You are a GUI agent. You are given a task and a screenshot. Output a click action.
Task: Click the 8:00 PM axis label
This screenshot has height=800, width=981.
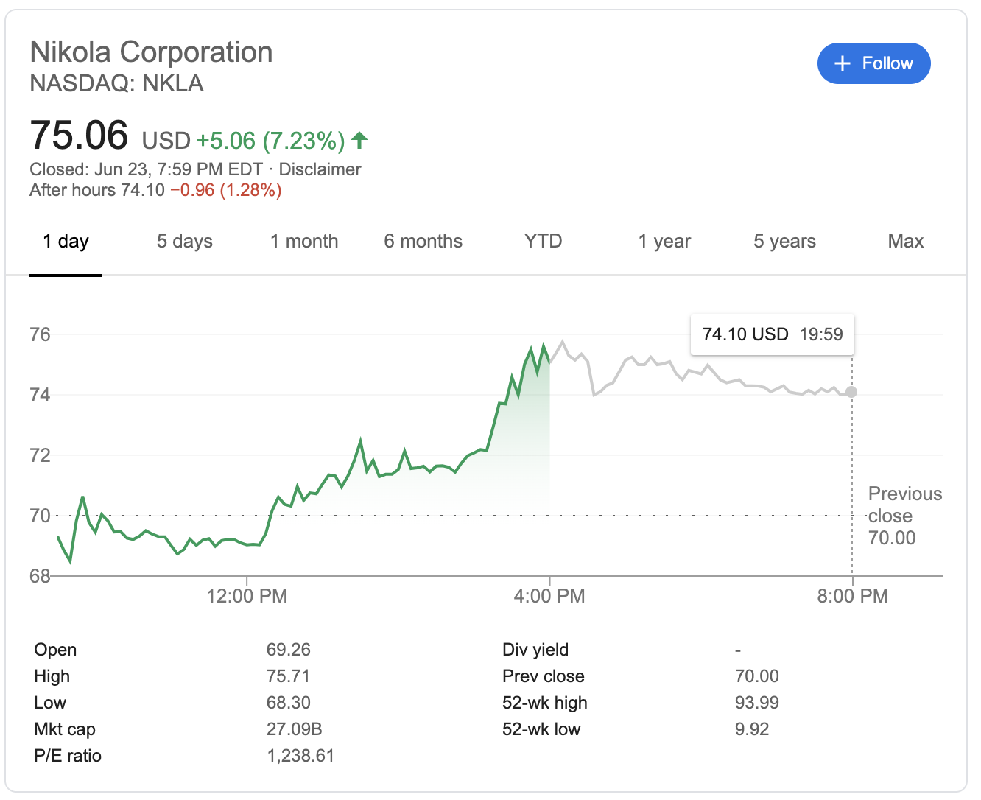click(852, 596)
